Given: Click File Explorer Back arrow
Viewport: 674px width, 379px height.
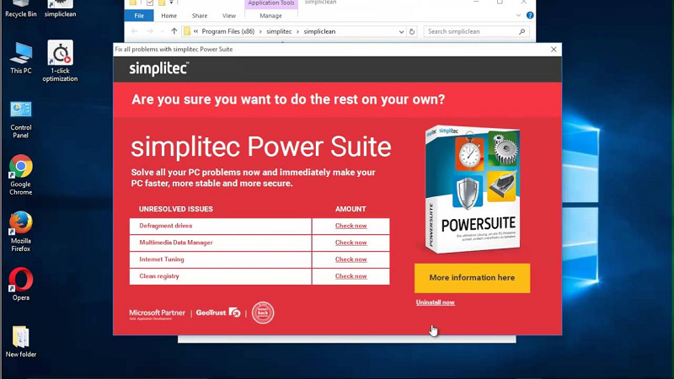Looking at the screenshot, I should pyautogui.click(x=135, y=31).
